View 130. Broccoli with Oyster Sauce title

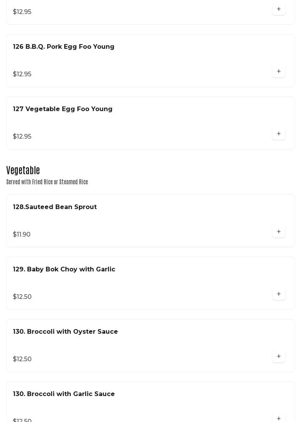(65, 332)
